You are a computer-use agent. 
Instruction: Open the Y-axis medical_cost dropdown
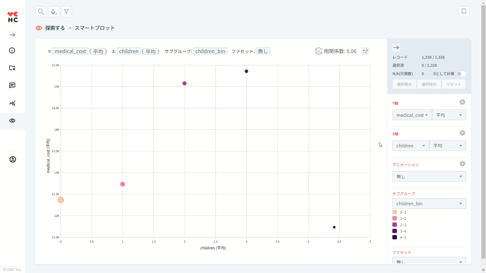click(x=412, y=115)
